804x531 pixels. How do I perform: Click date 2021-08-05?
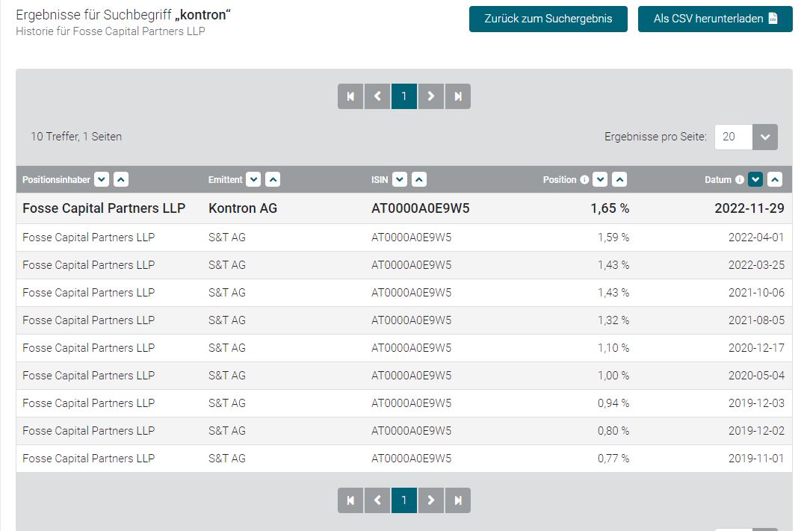756,320
